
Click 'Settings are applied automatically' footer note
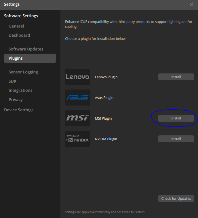click(x=105, y=212)
